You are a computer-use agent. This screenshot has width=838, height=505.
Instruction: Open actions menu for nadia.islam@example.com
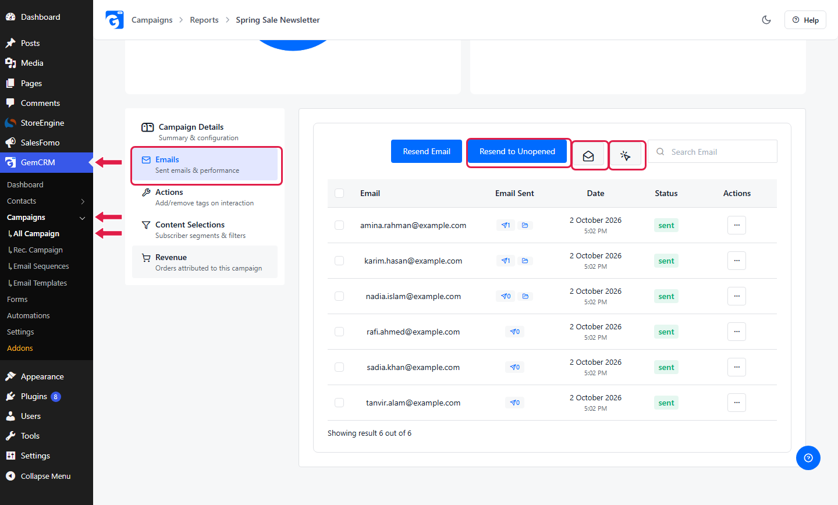tap(737, 296)
